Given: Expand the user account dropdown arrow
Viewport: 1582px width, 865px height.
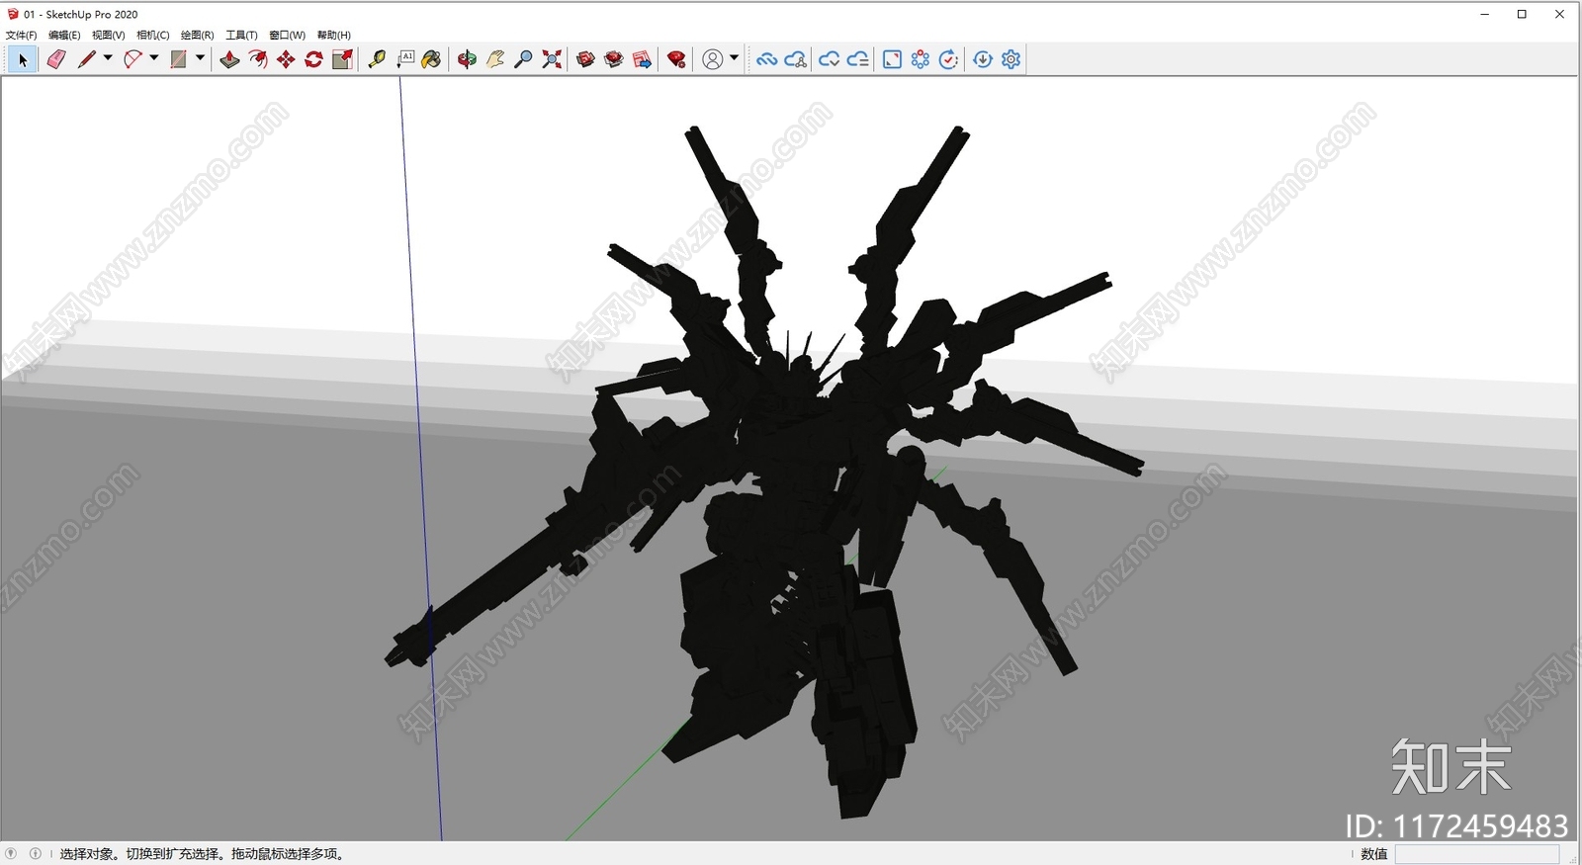Looking at the screenshot, I should 734,58.
